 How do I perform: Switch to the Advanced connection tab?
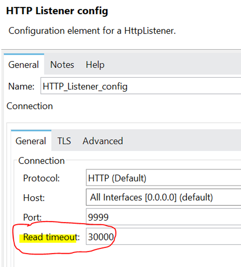click(103, 141)
